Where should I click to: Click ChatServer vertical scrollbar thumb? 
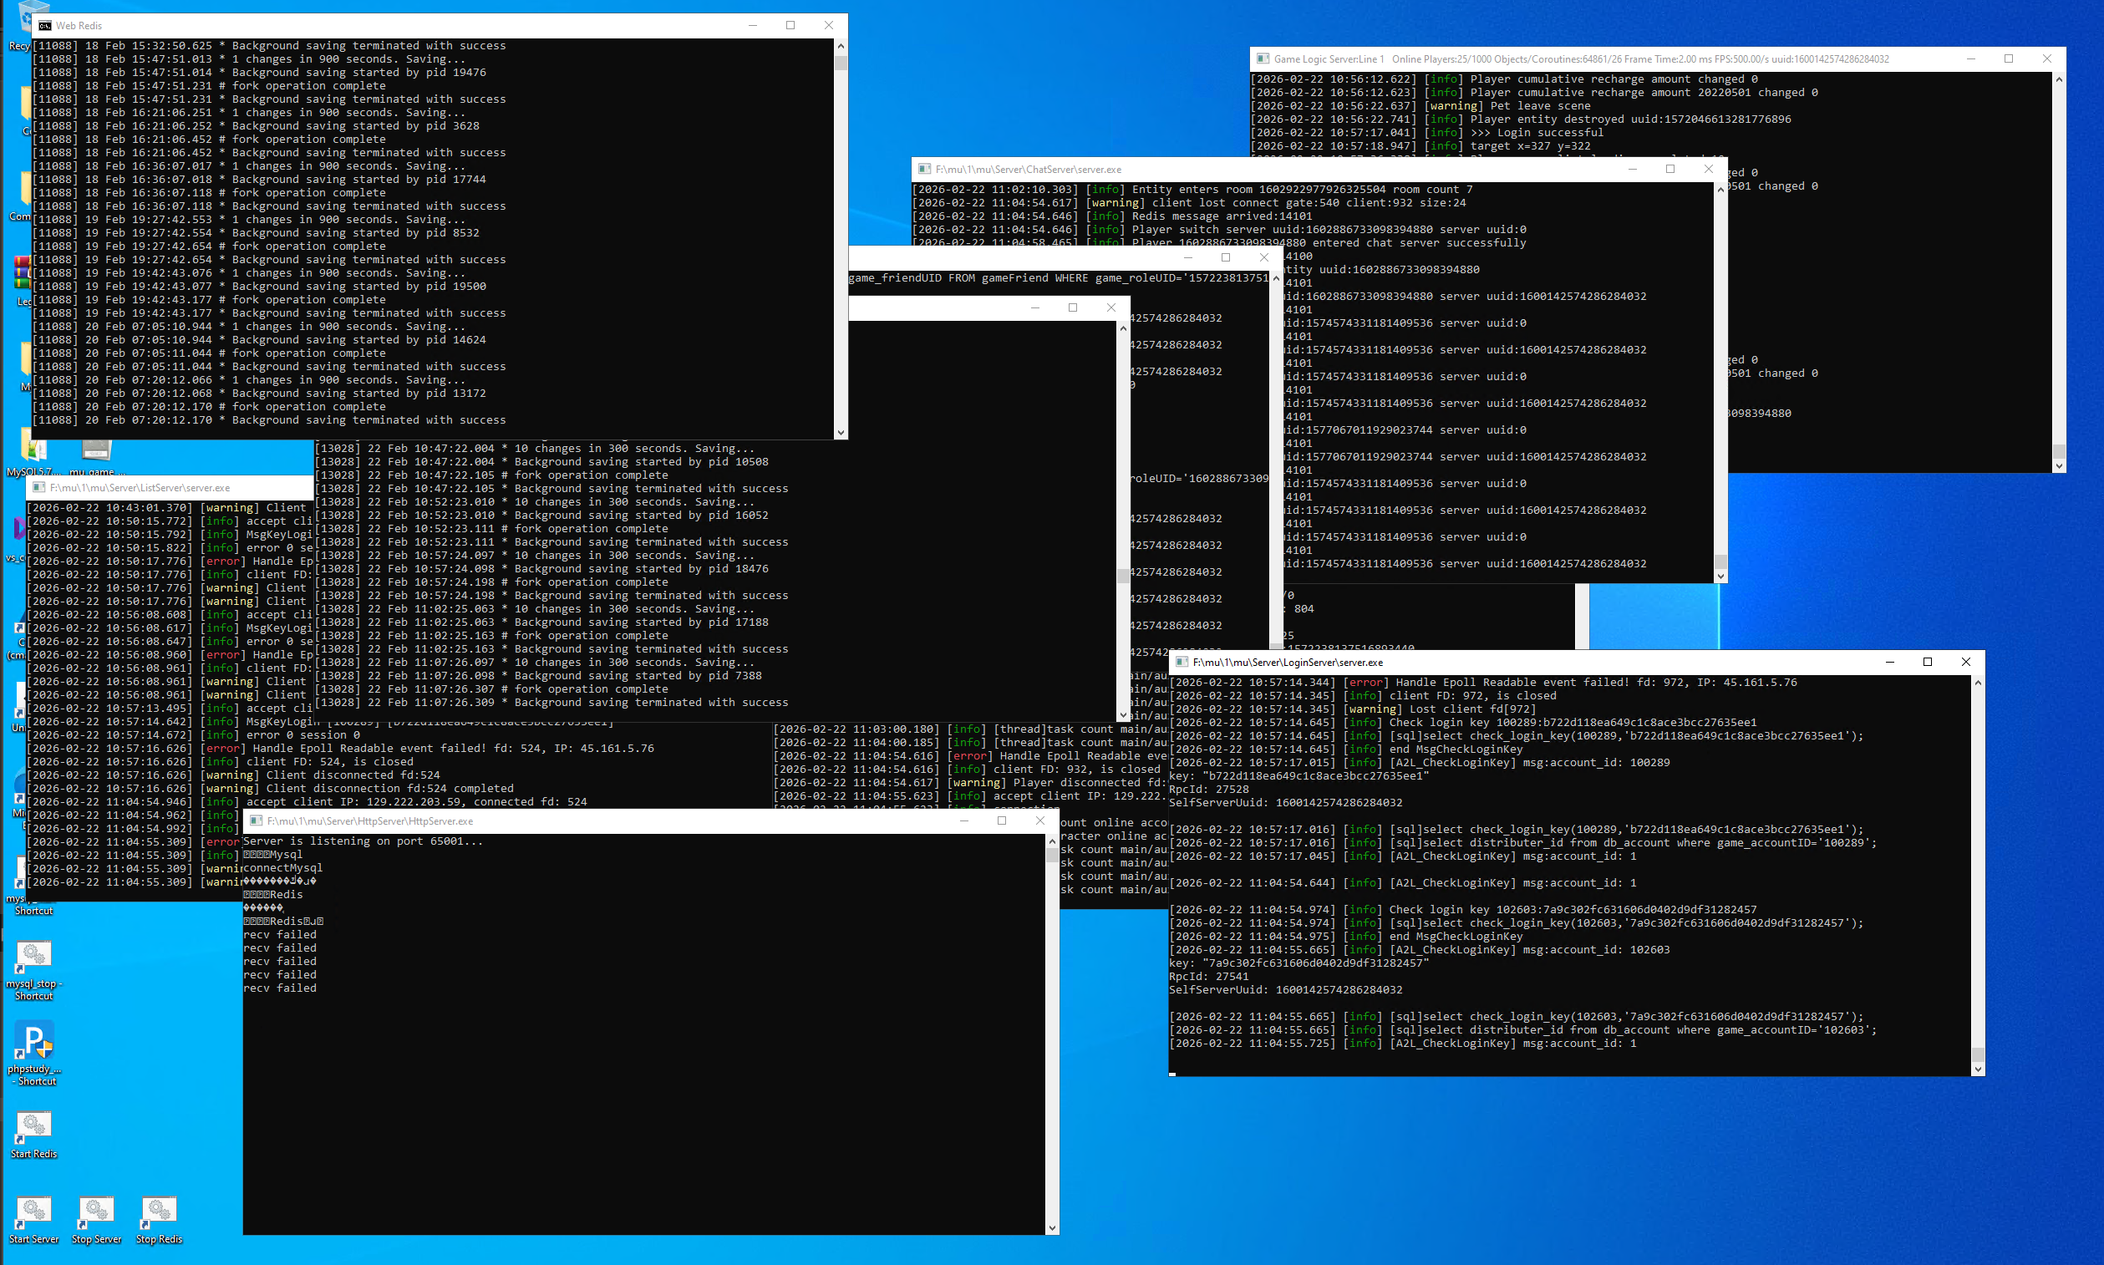coord(1720,561)
